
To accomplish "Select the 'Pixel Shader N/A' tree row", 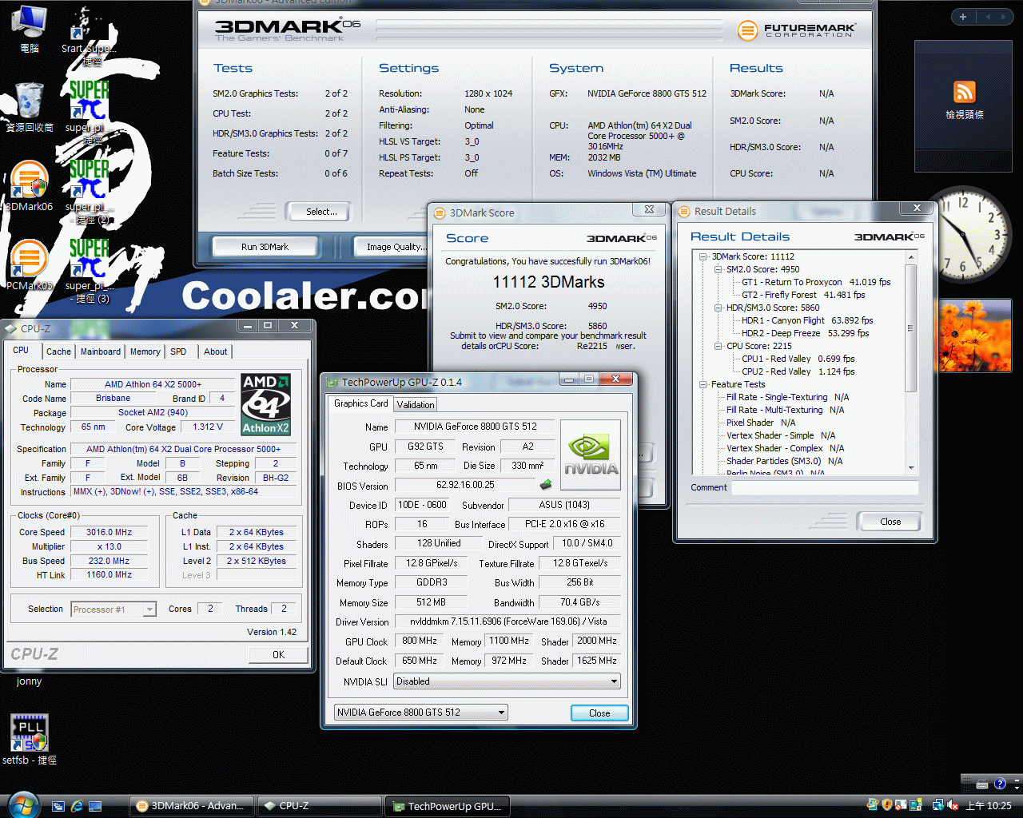I will [761, 423].
